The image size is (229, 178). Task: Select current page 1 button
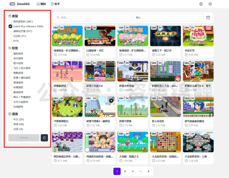[117, 171]
